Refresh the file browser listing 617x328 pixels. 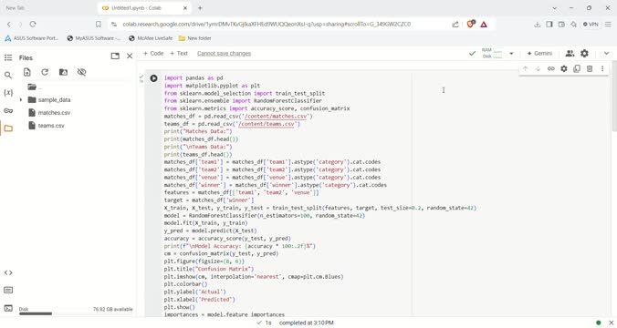[x=45, y=72]
